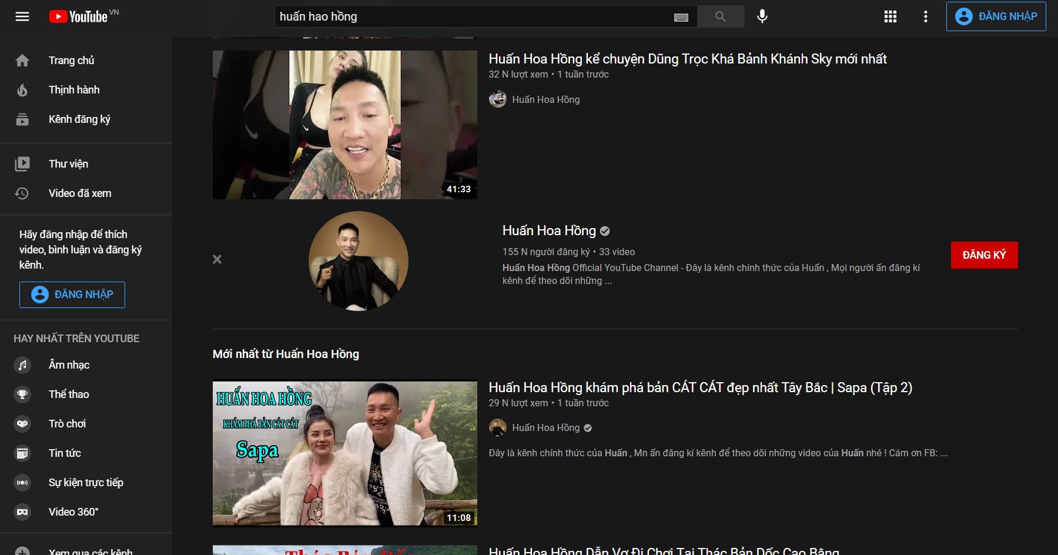Click the Sự kiện trực tiếp icon

(22, 483)
